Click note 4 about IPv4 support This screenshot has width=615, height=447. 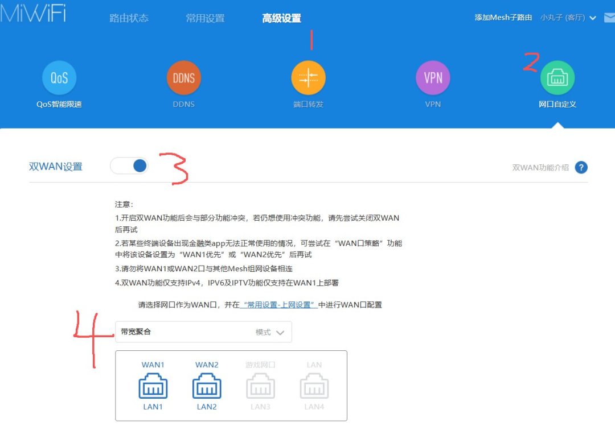[227, 283]
